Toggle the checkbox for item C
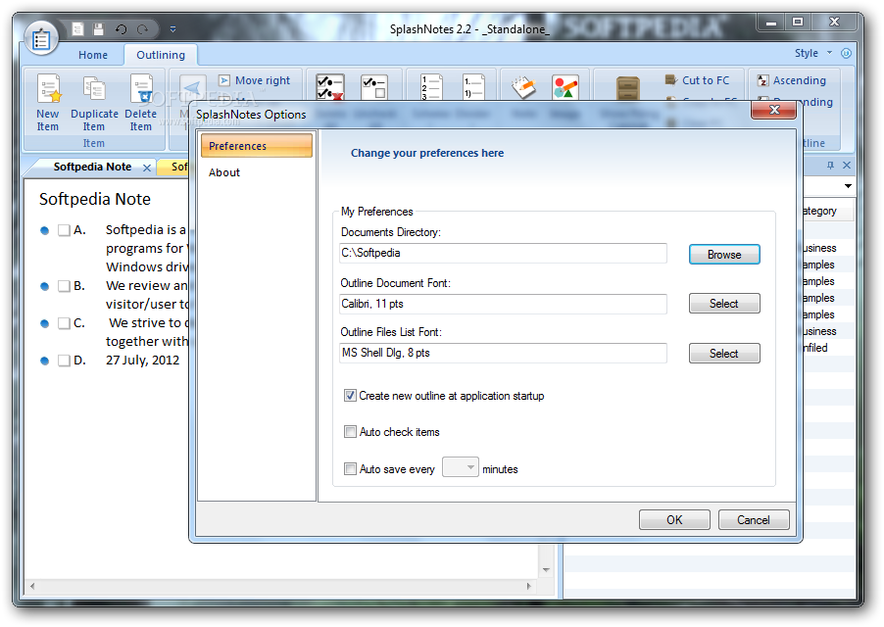 click(64, 323)
